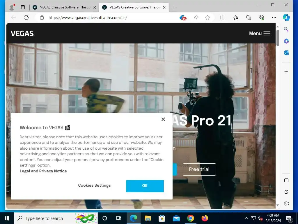Launch Google Chrome from taskbar
This screenshot has height=224, width=298.
pos(190,218)
